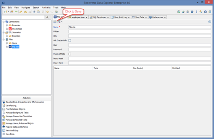Click the blue gear wheel icon in top-right toolbar
Screen dimensions: 214x139
point(192,12)
